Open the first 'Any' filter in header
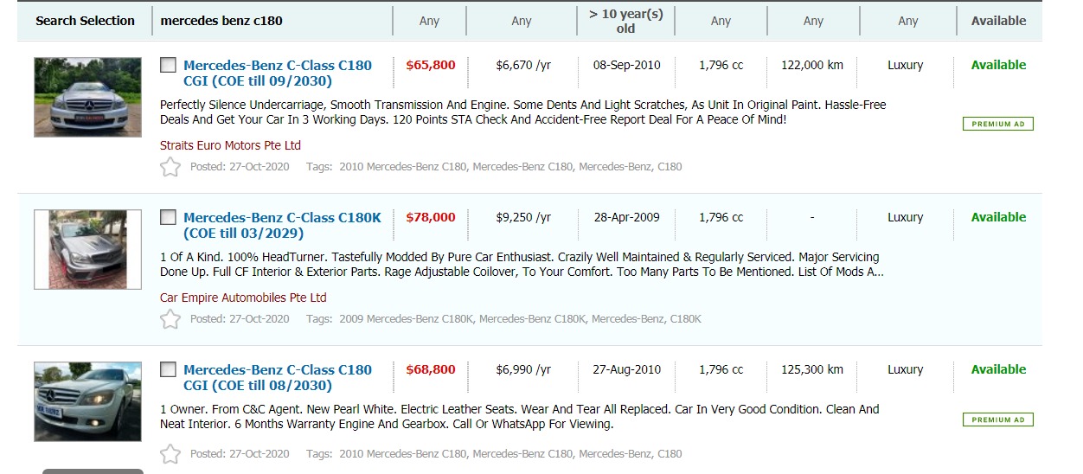The height and width of the screenshot is (474, 1083). pos(429,21)
